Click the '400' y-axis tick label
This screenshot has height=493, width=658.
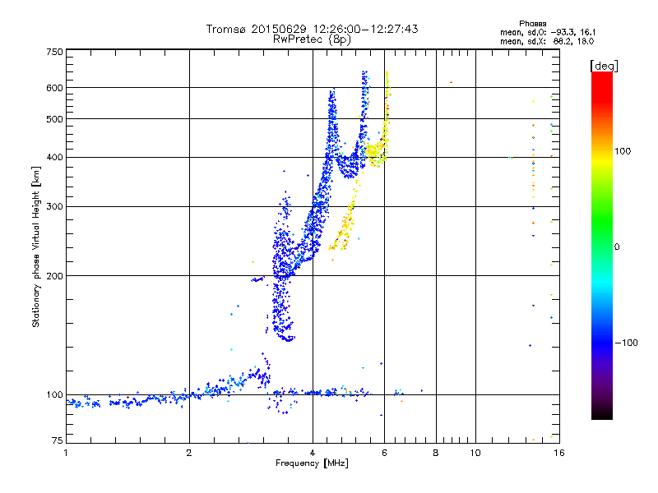click(x=54, y=158)
